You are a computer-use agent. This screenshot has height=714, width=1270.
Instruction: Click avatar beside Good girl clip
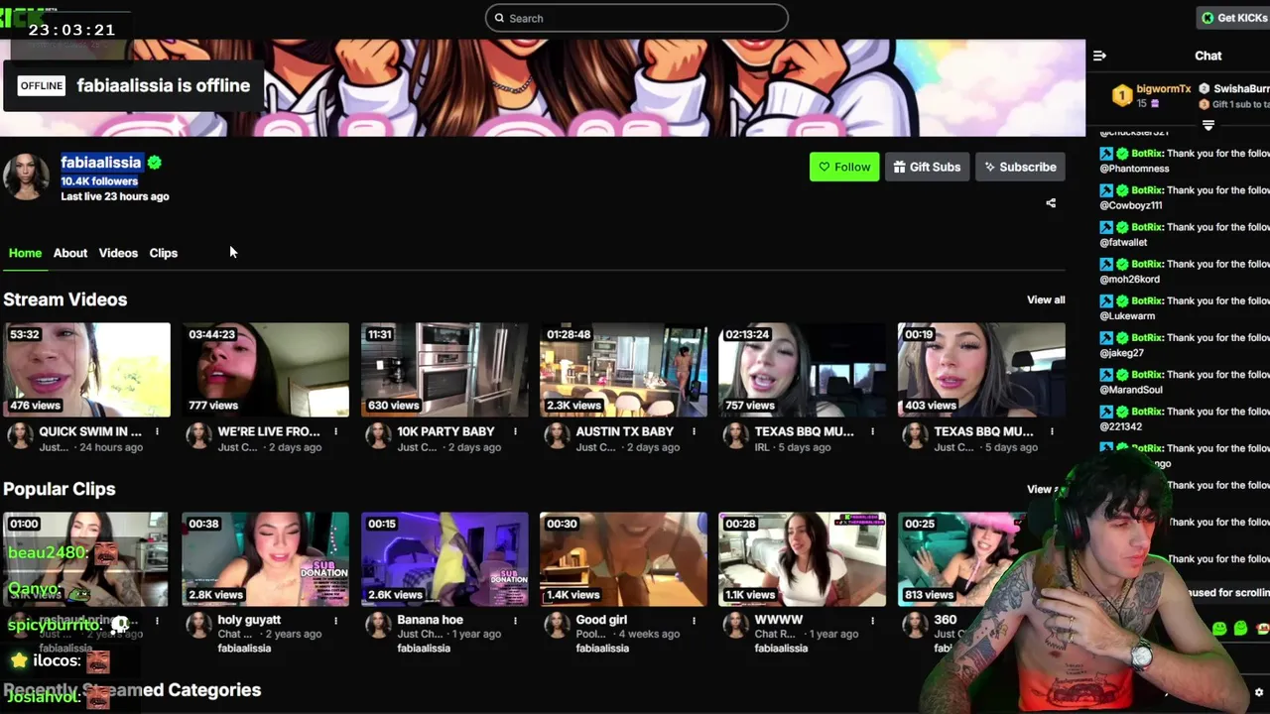tap(557, 625)
